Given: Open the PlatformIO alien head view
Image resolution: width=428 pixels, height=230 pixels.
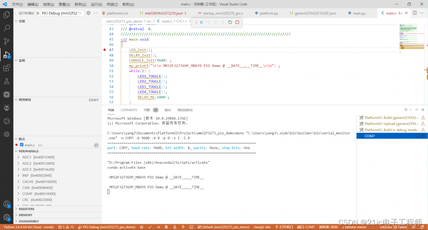Looking at the screenshot, I should tap(7, 107).
